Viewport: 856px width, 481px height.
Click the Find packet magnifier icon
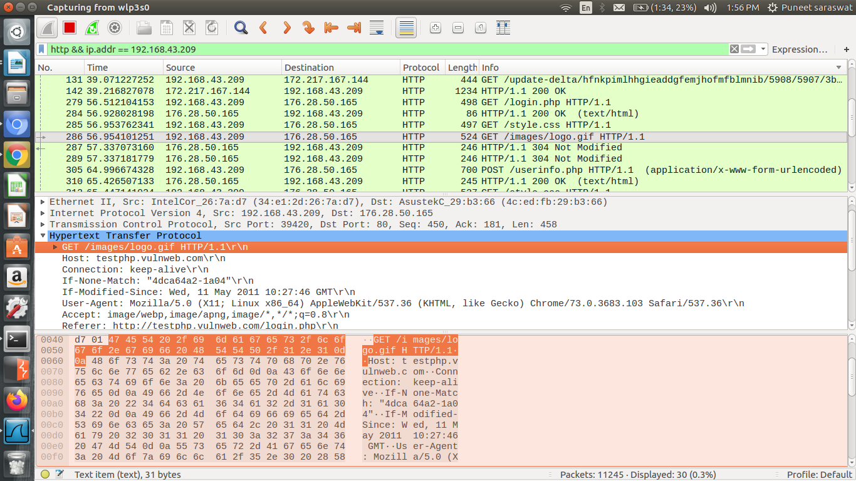tap(241, 28)
